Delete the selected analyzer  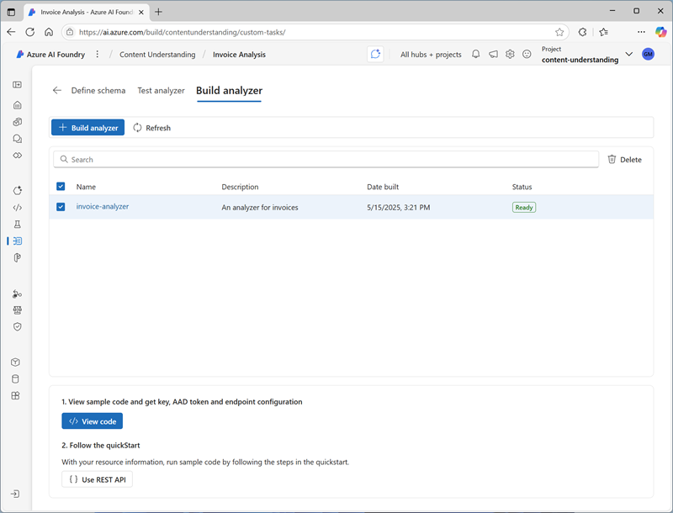point(624,160)
